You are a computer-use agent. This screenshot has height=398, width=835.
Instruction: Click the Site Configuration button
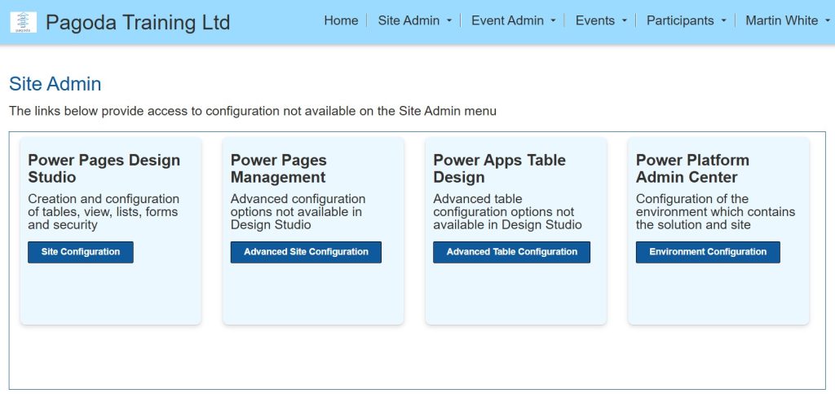click(81, 252)
